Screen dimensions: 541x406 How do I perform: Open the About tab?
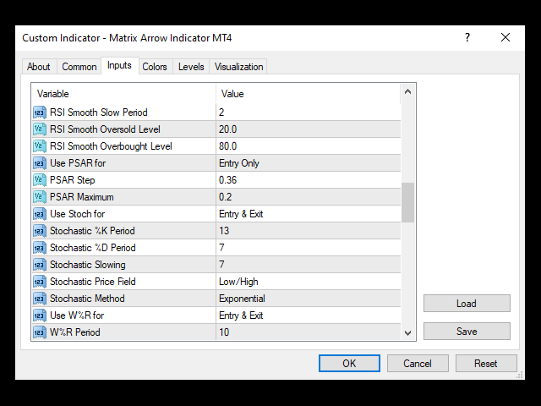38,67
